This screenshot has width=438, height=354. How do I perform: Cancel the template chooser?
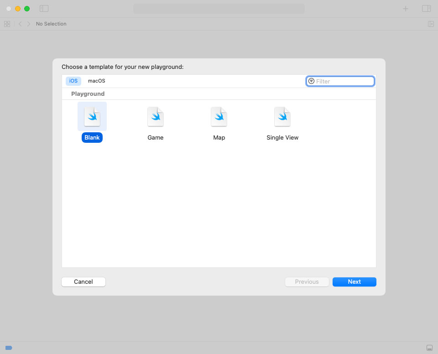[83, 281]
